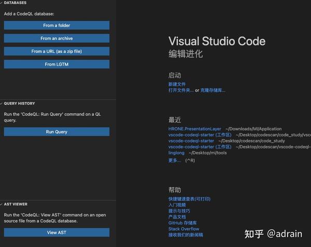The width and height of the screenshot is (311, 247).
Task: Open vscode-codeql-starter workspace under ~/Desktop/codescan/vscode-codeql-
Action: [200, 147]
